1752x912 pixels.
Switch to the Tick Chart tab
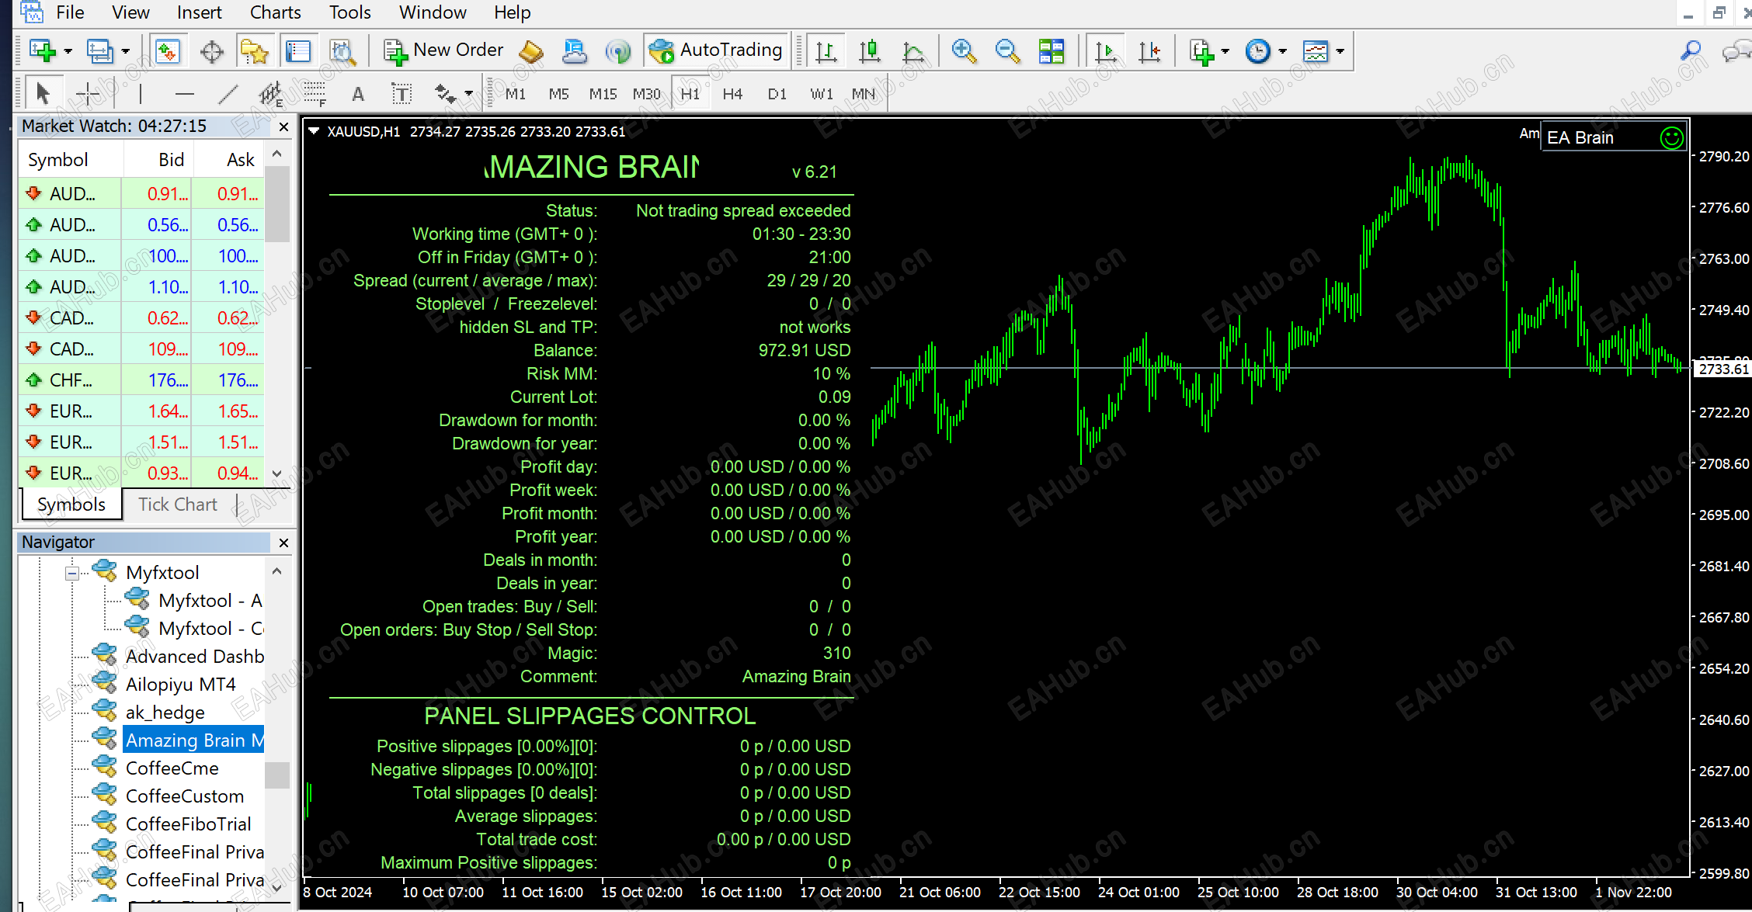click(x=178, y=505)
